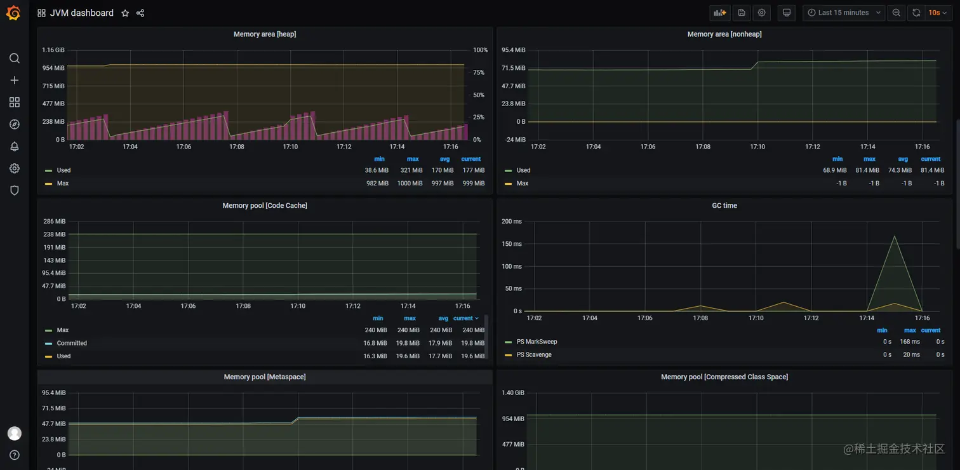Click heap Max value 1000 MiB

tap(410, 184)
